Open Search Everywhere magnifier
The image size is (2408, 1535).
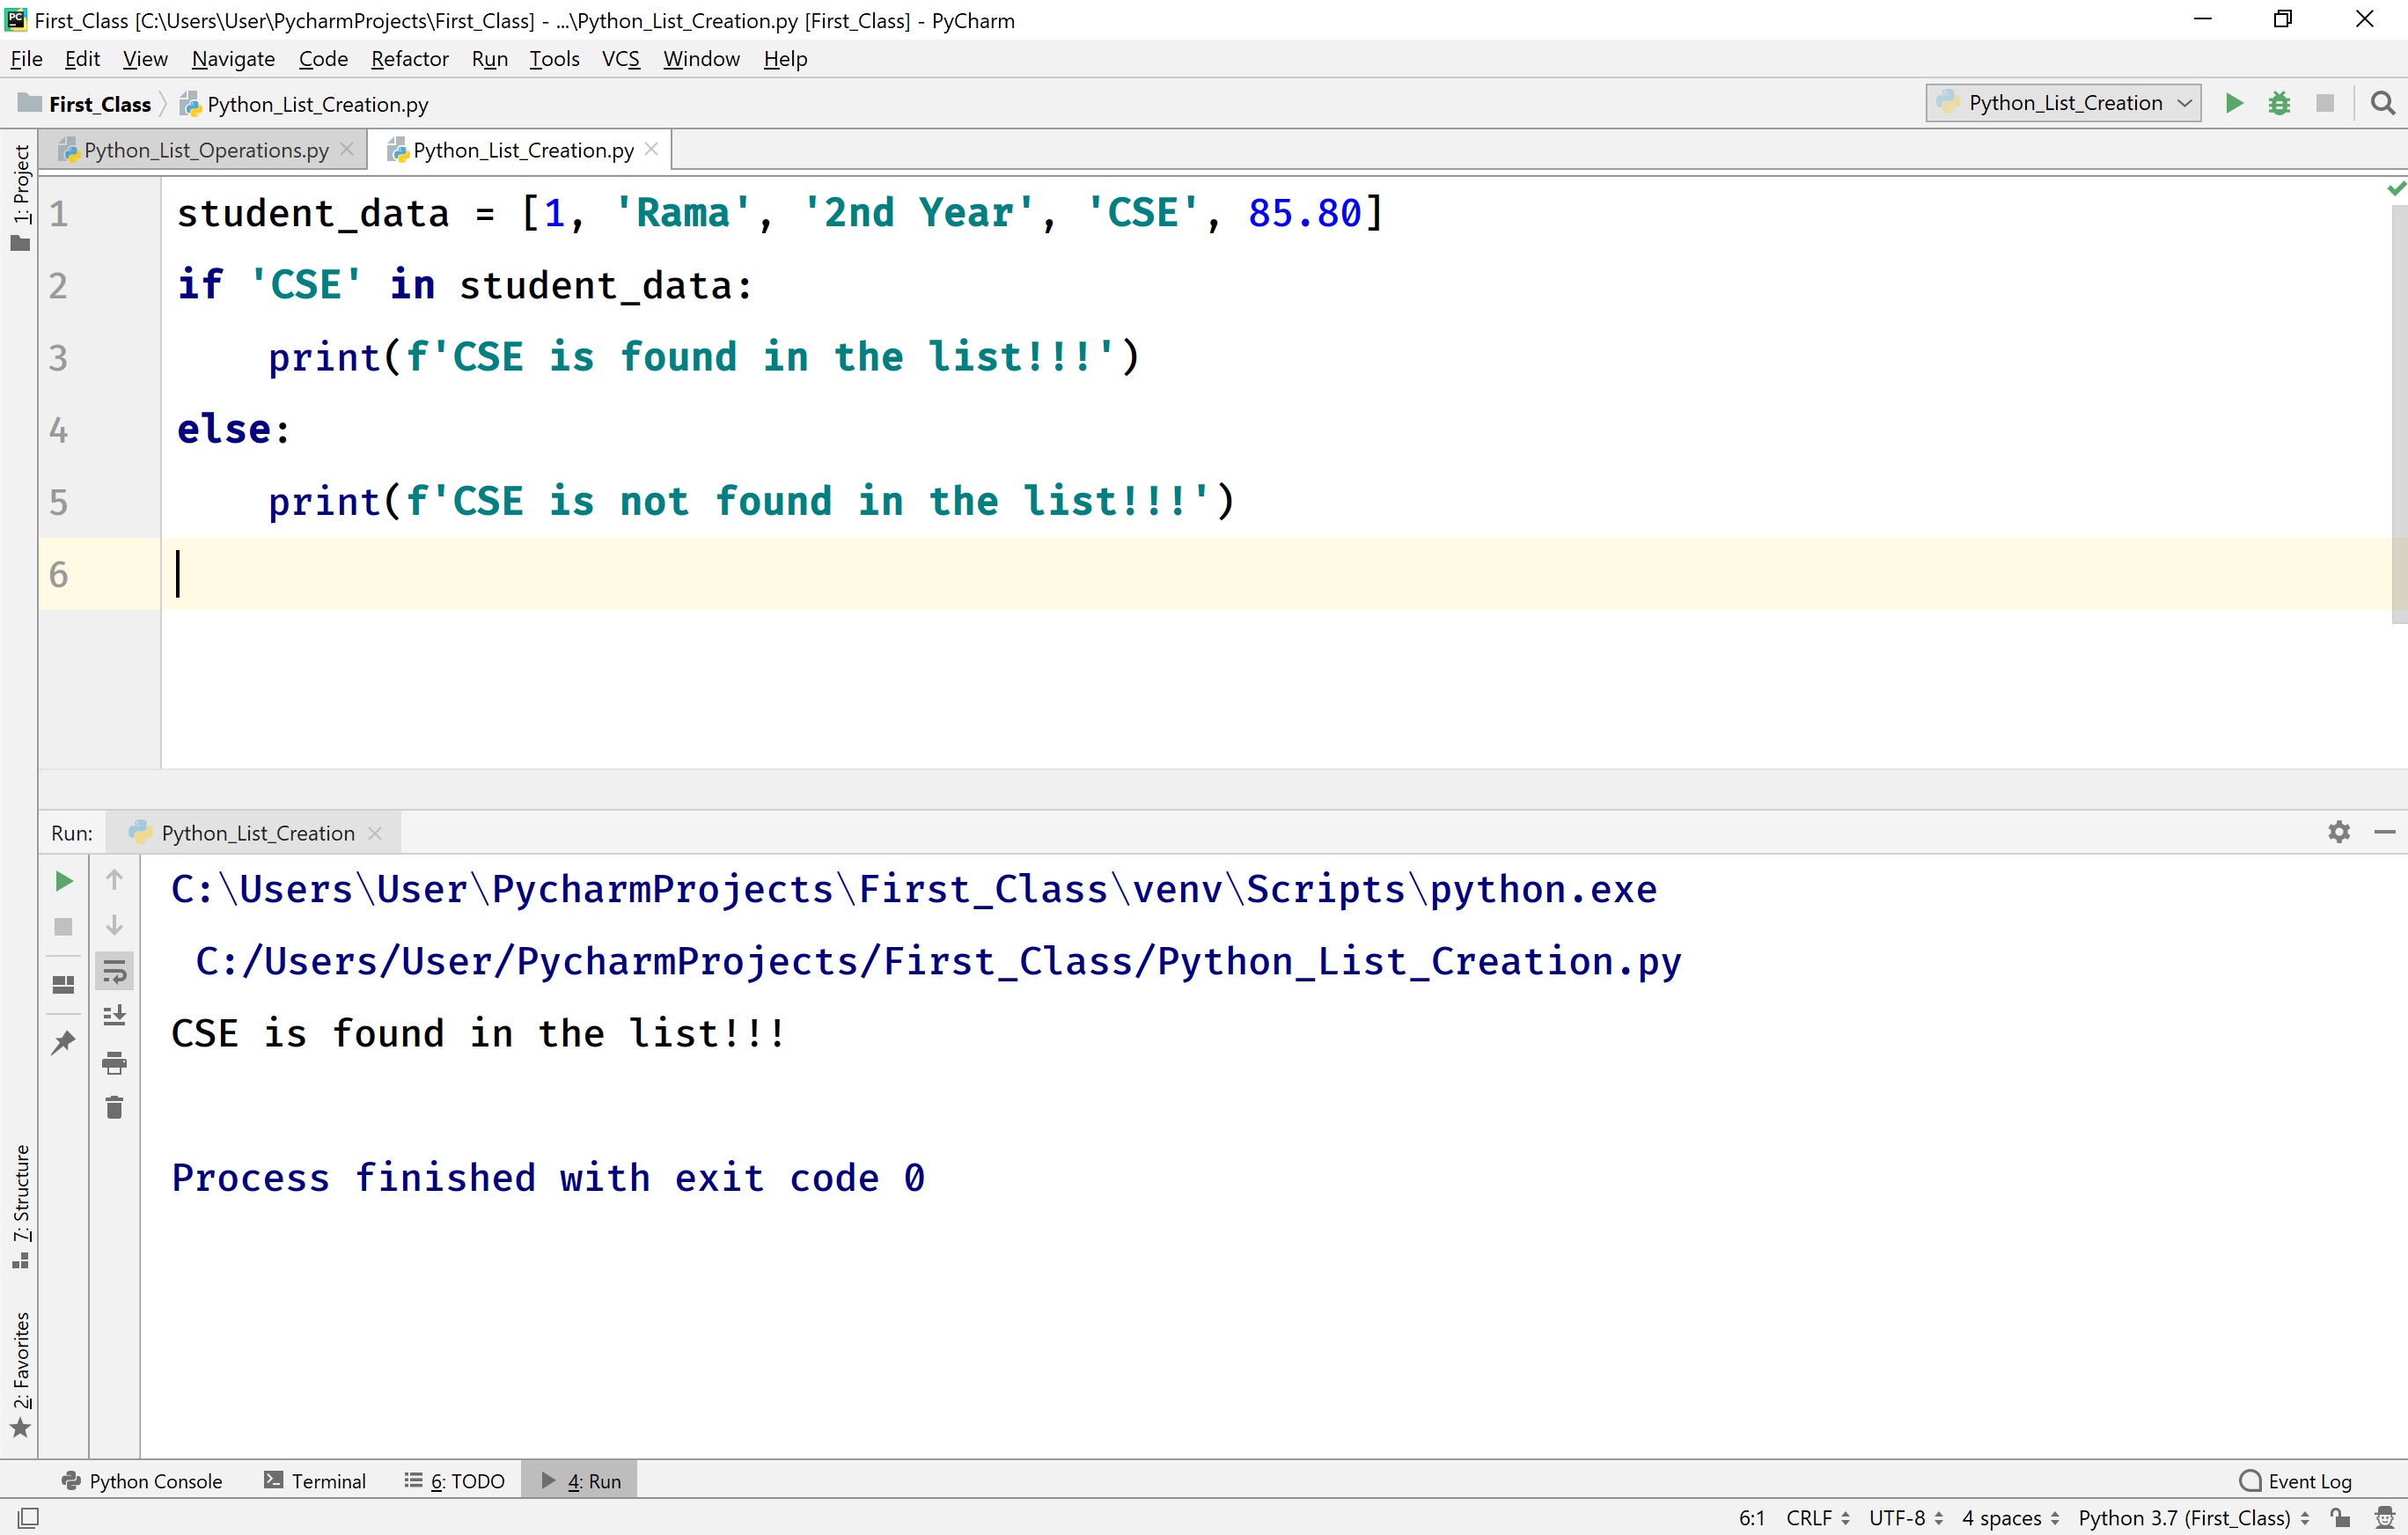coord(2383,102)
